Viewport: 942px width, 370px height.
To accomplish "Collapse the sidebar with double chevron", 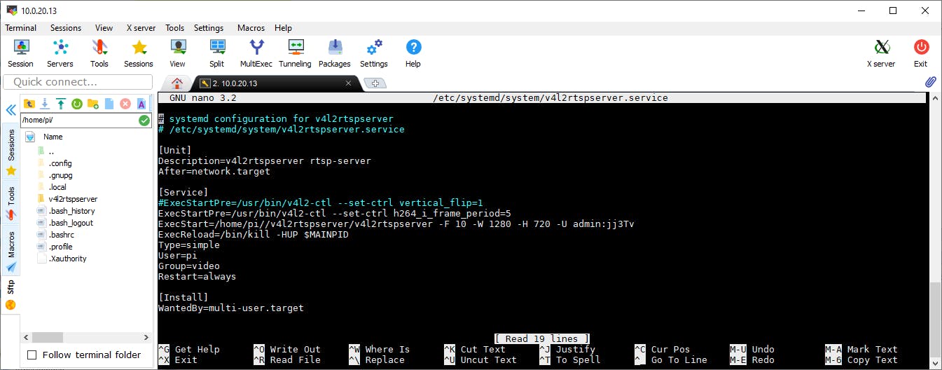I will [11, 110].
